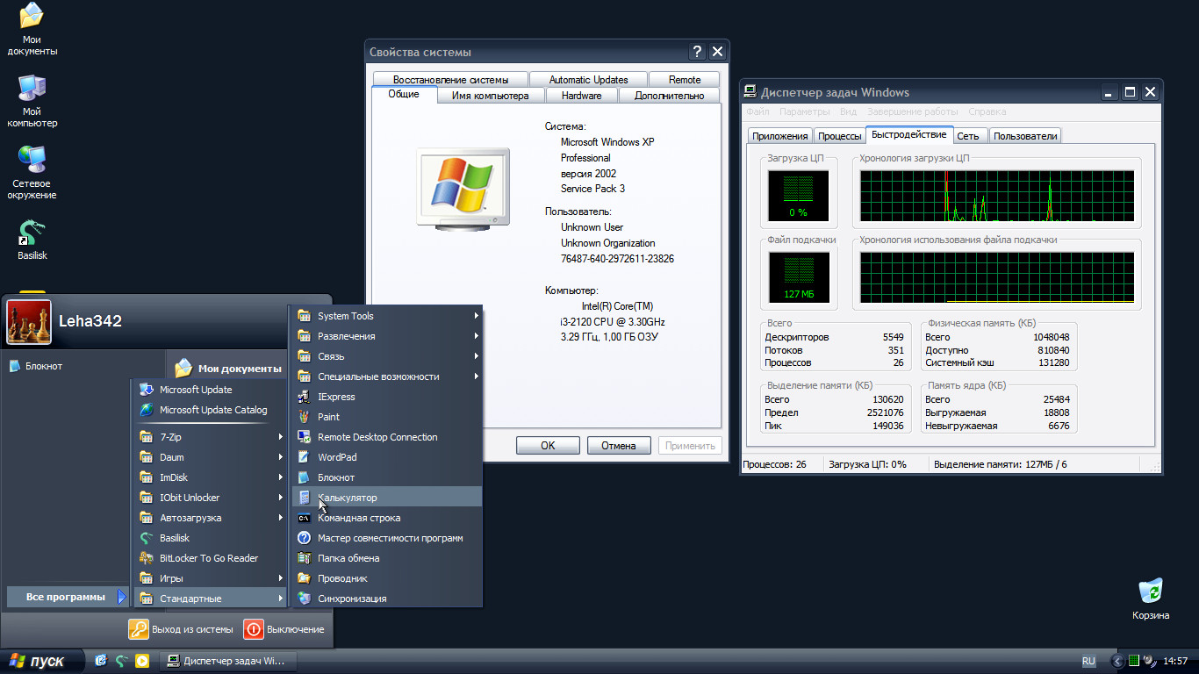Expand the ImDisk program folder
Viewport: 1199px width, 674px height.
[210, 477]
